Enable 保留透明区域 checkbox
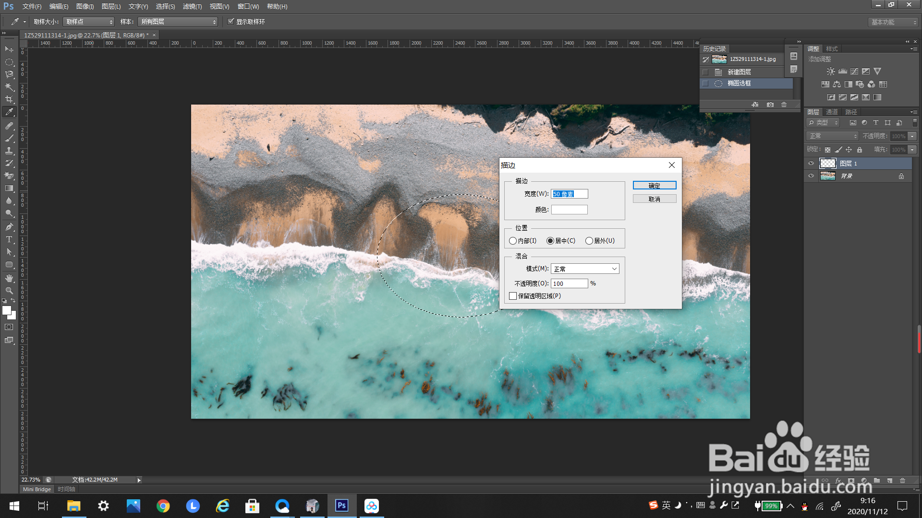The image size is (922, 518). (x=513, y=296)
